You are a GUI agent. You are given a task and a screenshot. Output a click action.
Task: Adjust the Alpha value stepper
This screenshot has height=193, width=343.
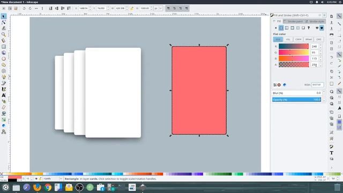tap(320, 64)
